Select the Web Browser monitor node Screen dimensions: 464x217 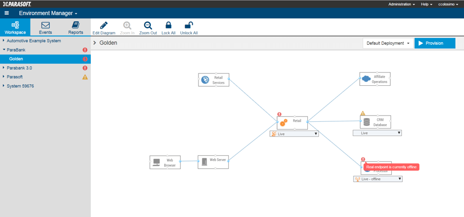click(165, 162)
